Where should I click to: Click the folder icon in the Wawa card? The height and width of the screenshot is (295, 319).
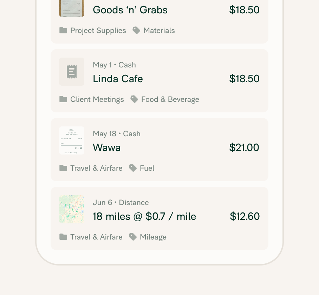[63, 168]
